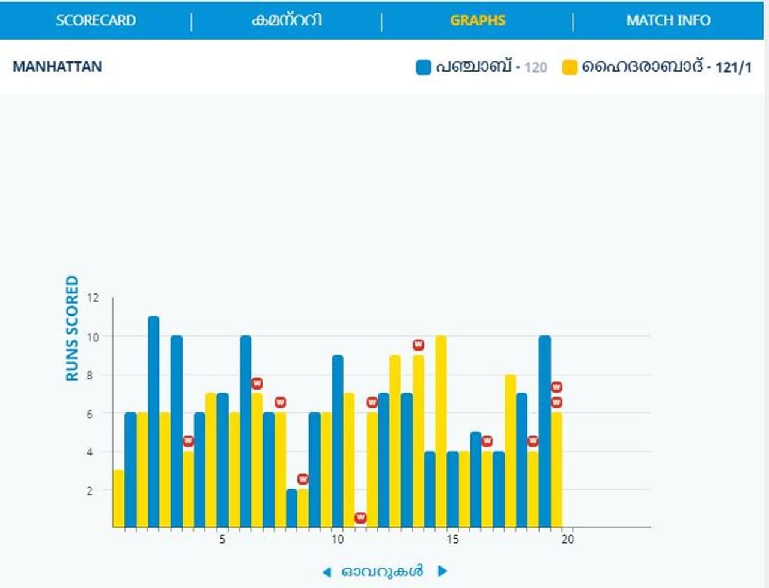Click the wicket marker on the zero-run baseline
This screenshot has width=769, height=588.
point(360,518)
